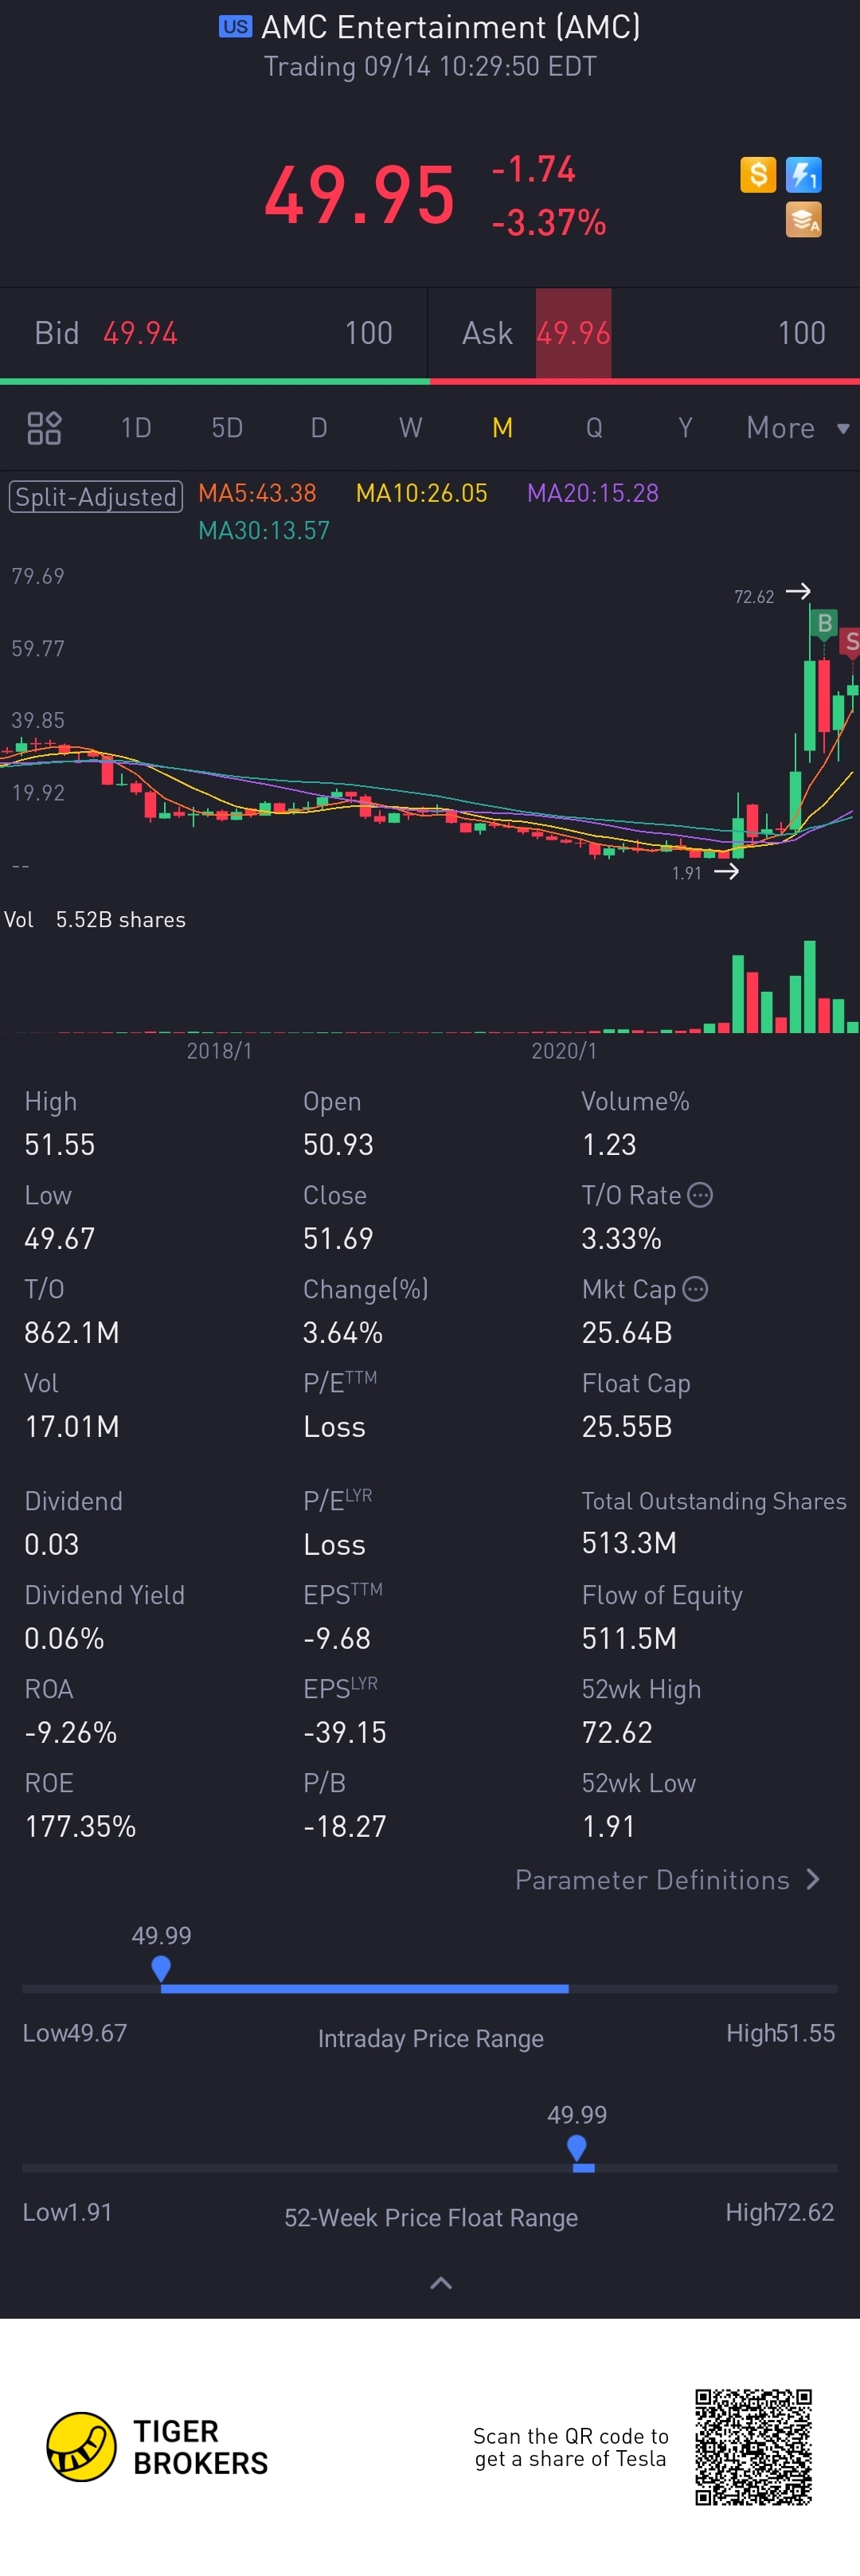860x2576 pixels.
Task: Tap the Scan the QR code text
Action: pyautogui.click(x=570, y=2447)
